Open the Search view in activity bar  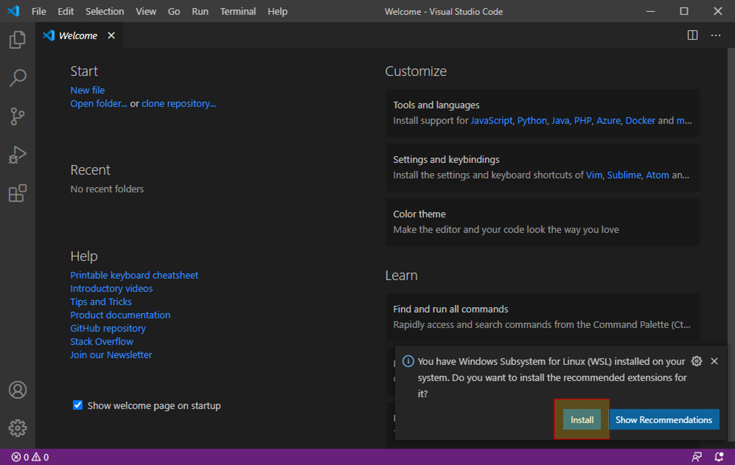click(x=17, y=78)
